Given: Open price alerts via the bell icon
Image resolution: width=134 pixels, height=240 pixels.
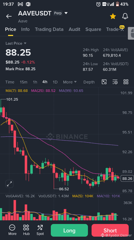Looking at the screenshot, I should (x=125, y=16).
